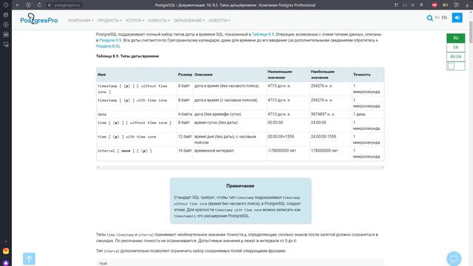
Task: Expand the КЛИЕНТЫ menu
Action: [159, 21]
